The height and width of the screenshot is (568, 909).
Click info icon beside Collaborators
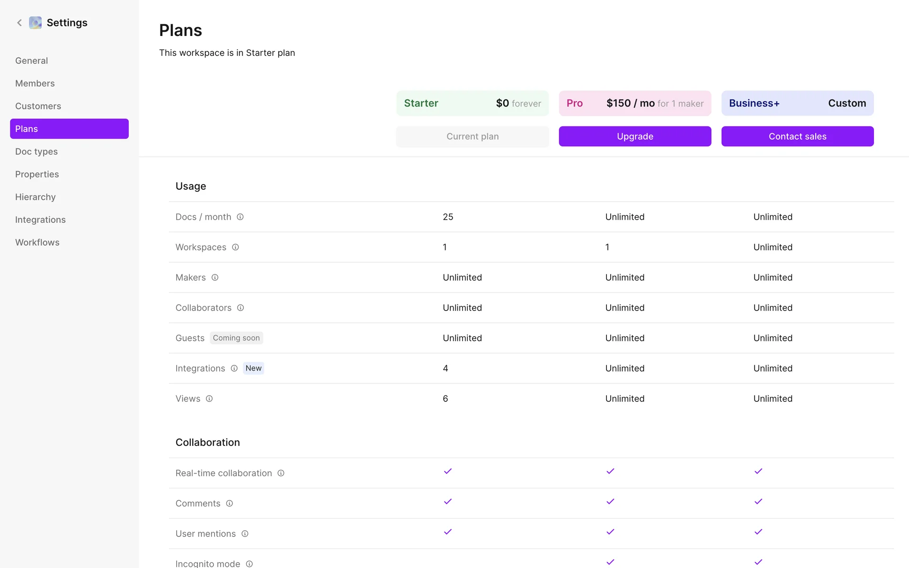241,308
